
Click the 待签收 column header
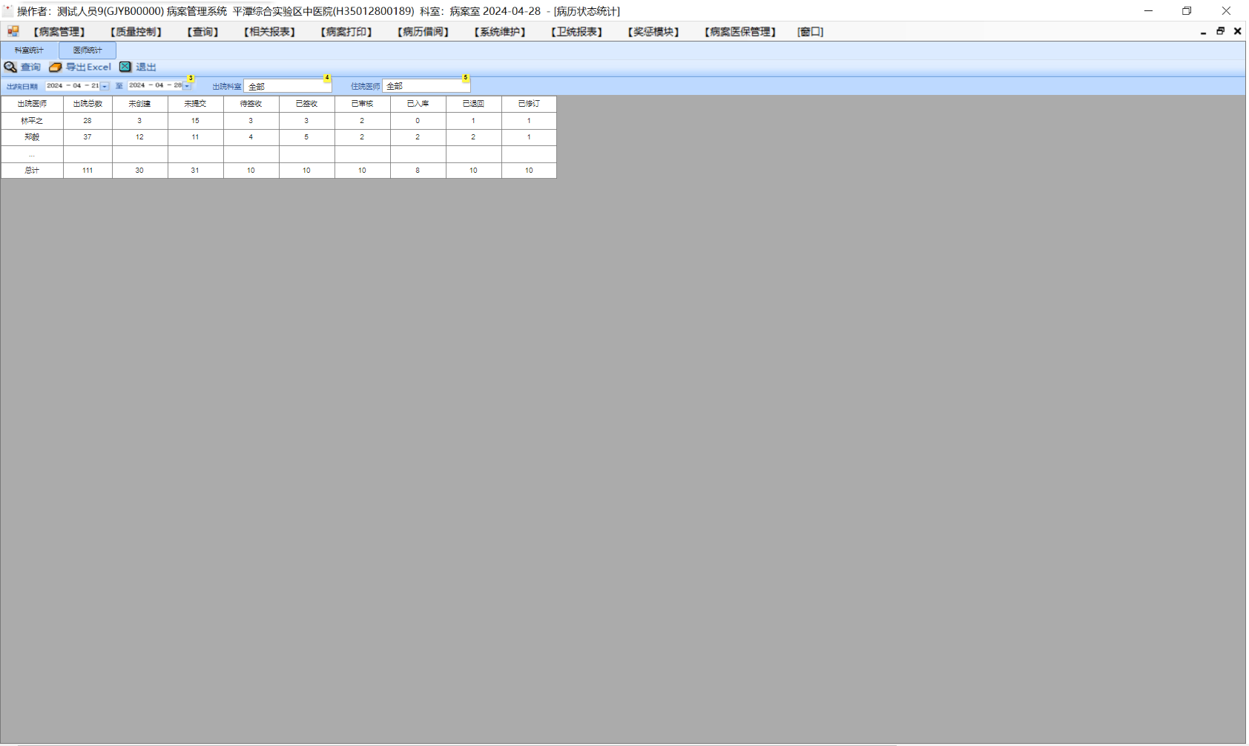coord(251,104)
